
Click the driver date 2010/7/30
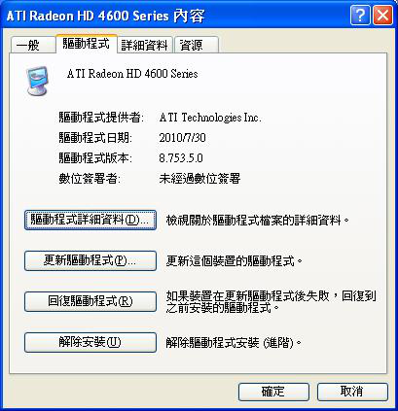click(x=182, y=138)
